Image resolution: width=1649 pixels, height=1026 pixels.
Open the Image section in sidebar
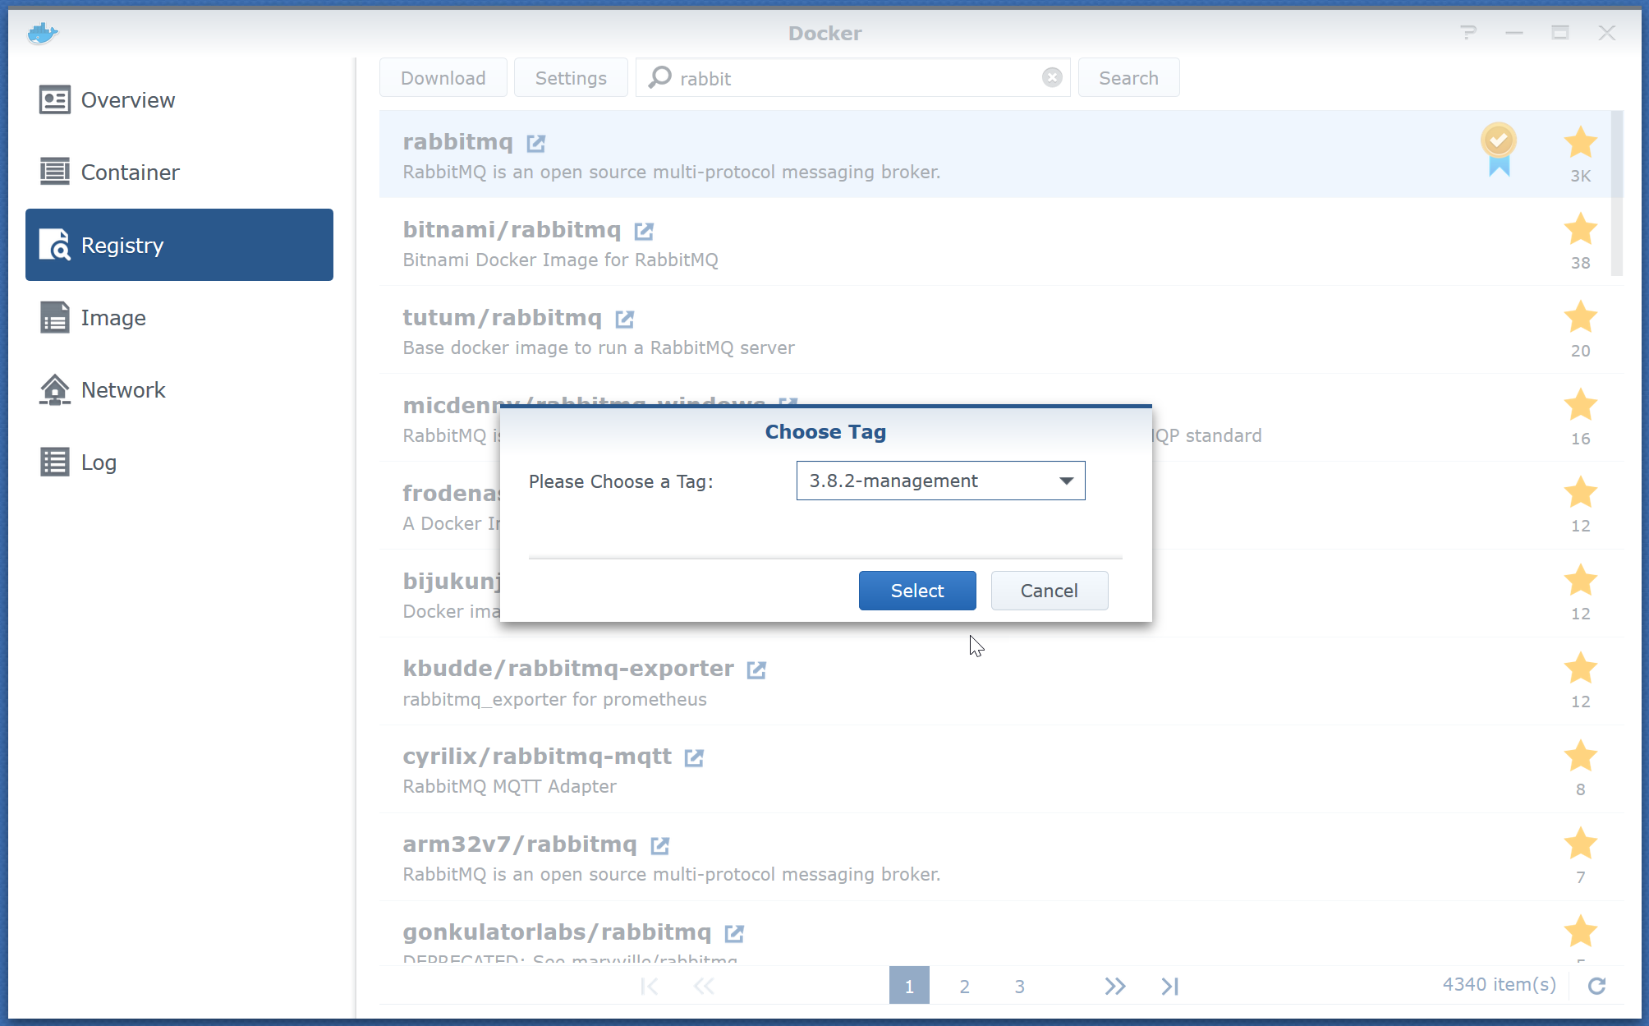point(113,318)
